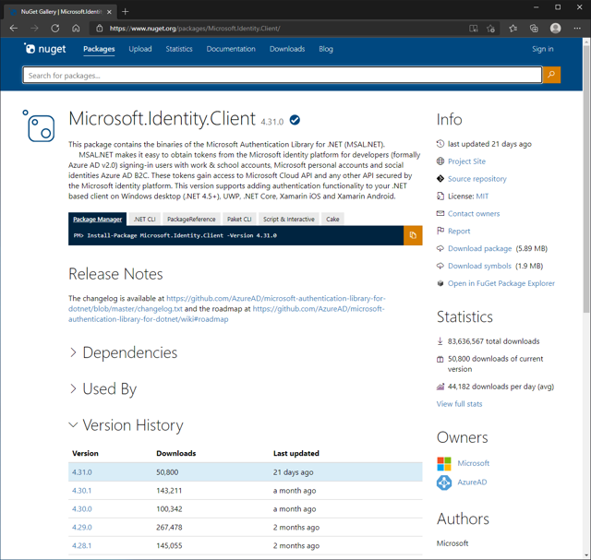Click the cube icon beside FuGet Package Explorer
Screen dimensions: 591x560
(x=440, y=283)
